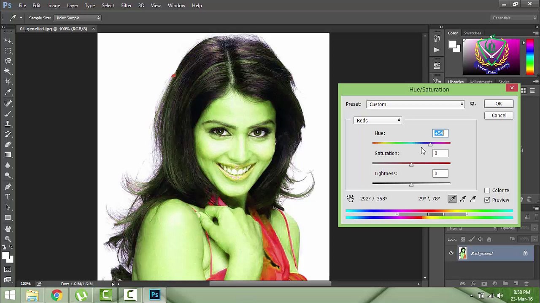The image size is (540, 303).
Task: Select the Crop tool
Action: [x=8, y=82]
